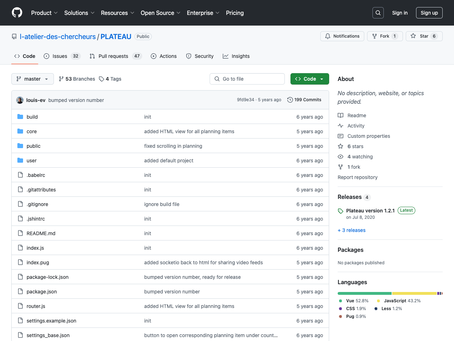This screenshot has width=454, height=341.
Task: Open the commit hash 9fd9e34
Action: click(245, 100)
